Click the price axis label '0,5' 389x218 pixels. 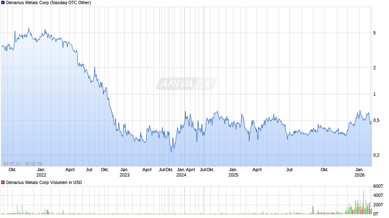coord(376,120)
